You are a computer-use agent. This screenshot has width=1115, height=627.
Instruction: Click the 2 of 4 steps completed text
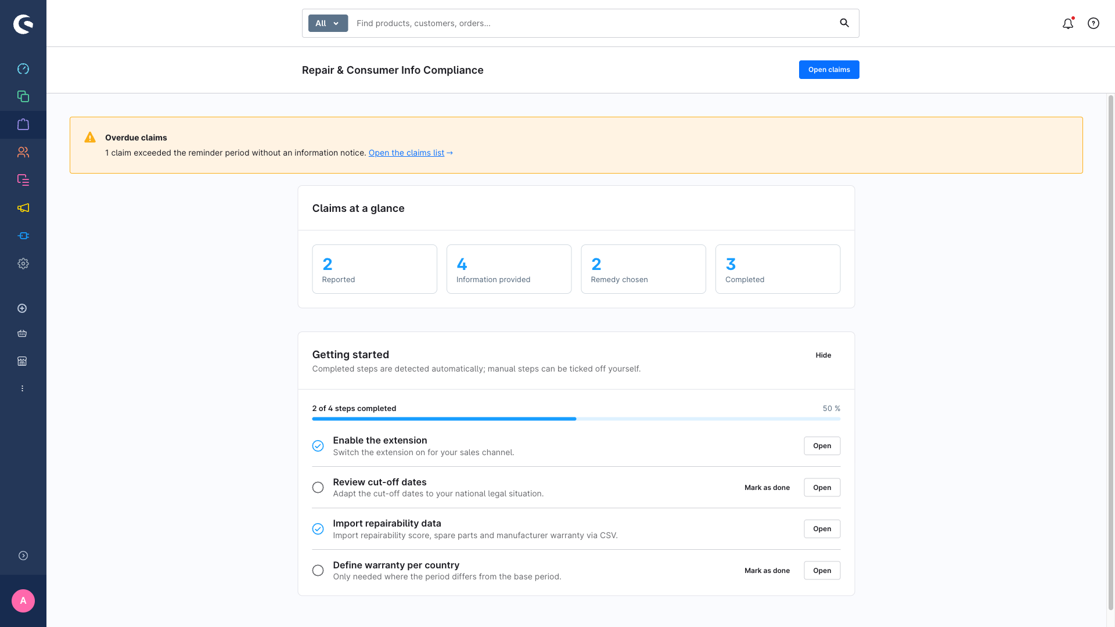coord(354,409)
